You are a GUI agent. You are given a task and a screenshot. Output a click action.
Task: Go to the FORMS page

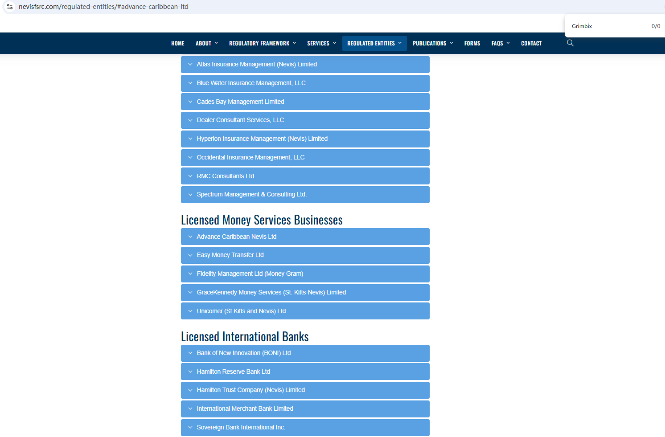(472, 43)
